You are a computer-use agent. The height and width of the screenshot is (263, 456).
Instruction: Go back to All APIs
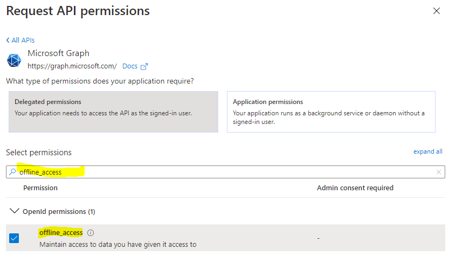point(20,40)
